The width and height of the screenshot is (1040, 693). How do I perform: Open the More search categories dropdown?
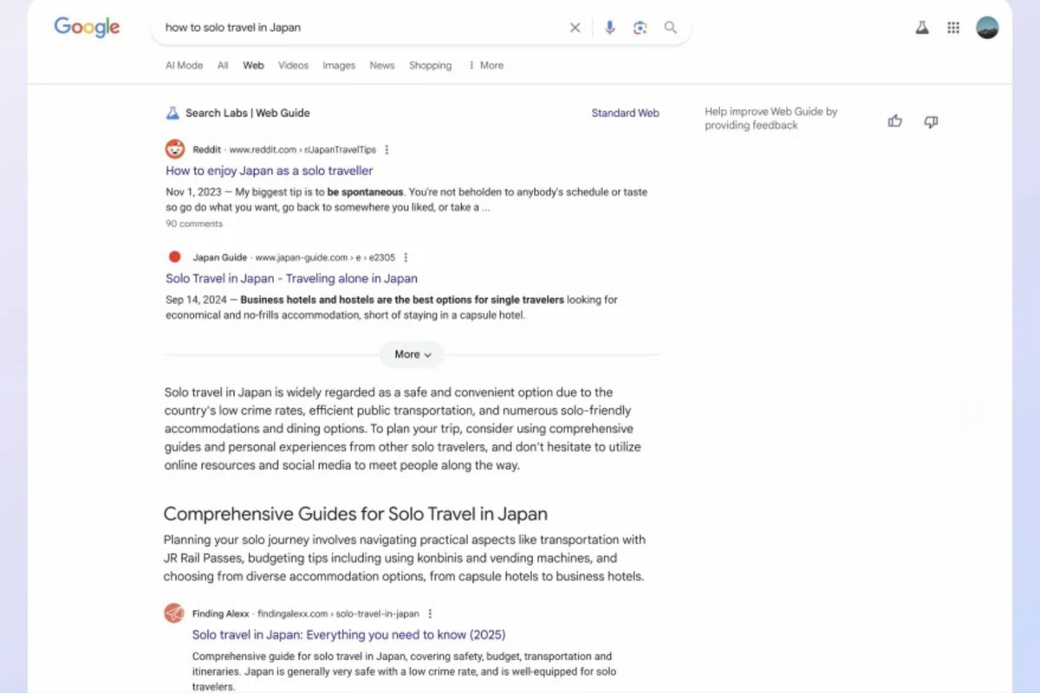(485, 65)
